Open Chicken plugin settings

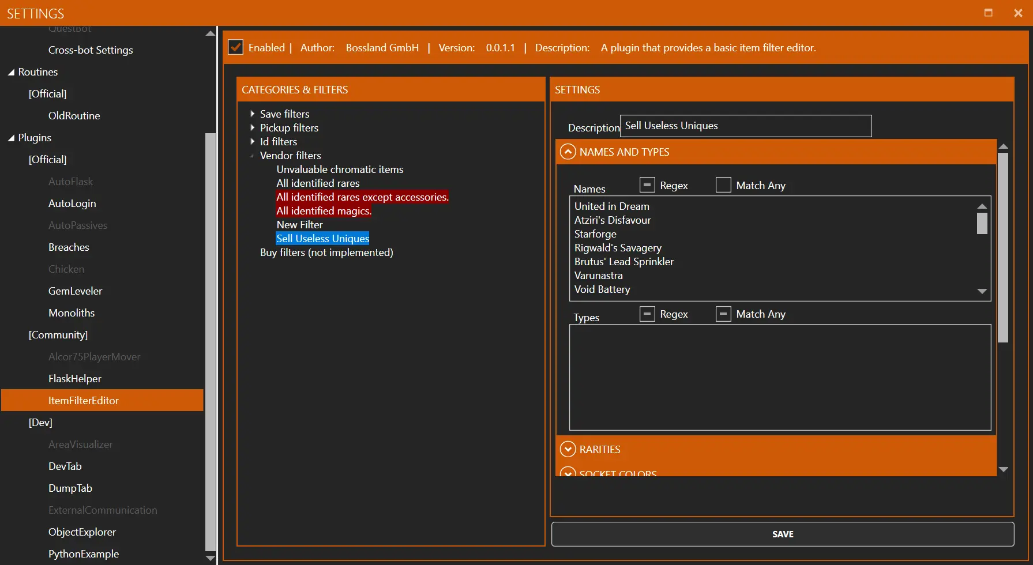66,269
